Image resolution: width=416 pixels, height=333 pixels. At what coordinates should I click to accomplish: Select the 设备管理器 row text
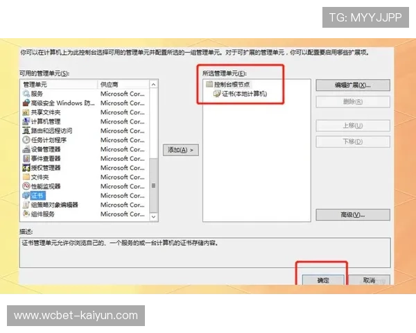tap(46, 149)
